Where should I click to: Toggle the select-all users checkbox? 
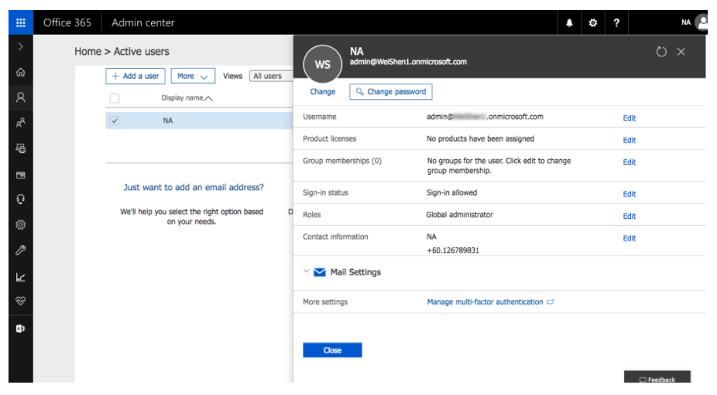tap(115, 98)
